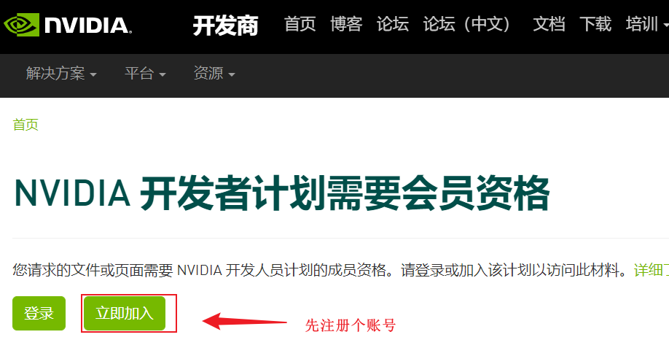Open the 下载 downloads page
Viewport: 669px width, 348px height.
point(595,24)
